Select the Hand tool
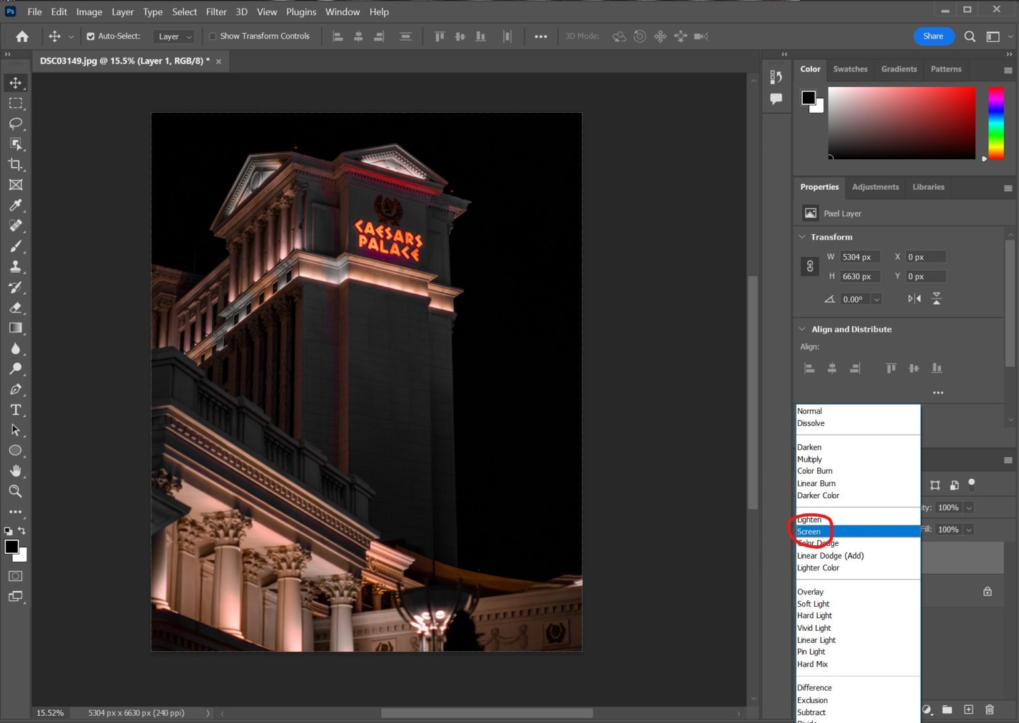 (15, 471)
